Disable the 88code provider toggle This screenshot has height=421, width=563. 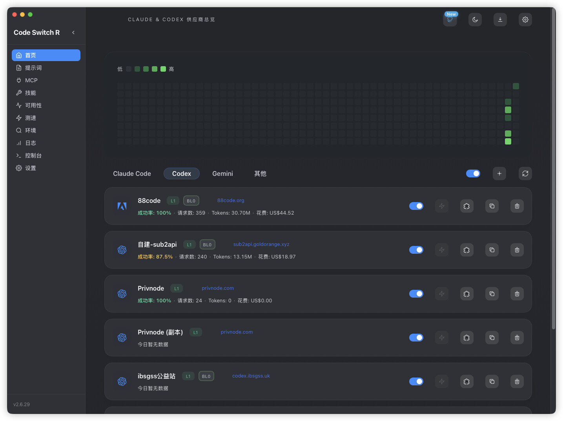click(x=416, y=206)
